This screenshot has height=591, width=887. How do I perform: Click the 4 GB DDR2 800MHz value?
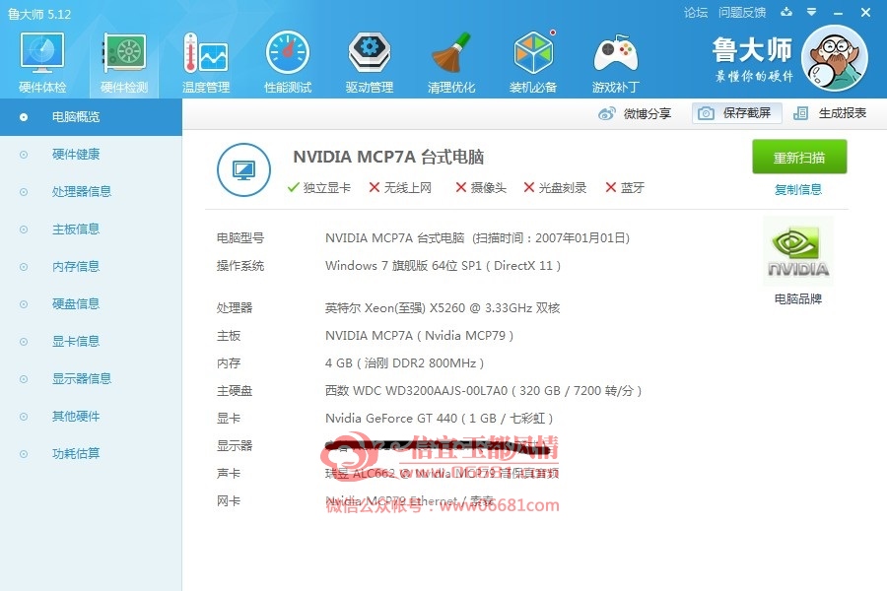coord(404,363)
